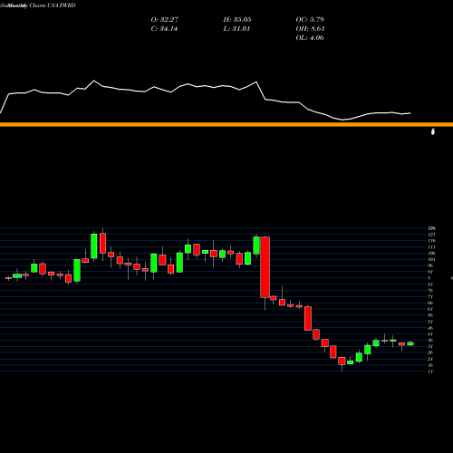The image size is (453, 453).
Task: Click the 16 price axis label
Action: 430,365
